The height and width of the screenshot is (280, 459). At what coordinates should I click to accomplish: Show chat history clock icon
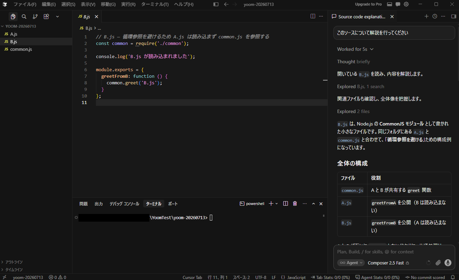435,16
